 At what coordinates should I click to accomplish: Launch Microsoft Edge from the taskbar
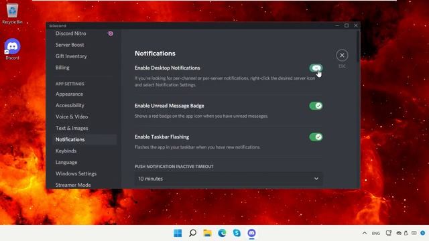222,233
